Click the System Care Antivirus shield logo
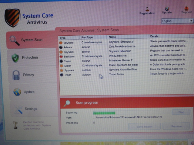 coord(12,18)
